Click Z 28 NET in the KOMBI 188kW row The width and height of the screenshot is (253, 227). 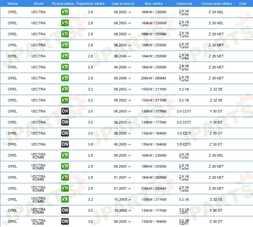[216, 166]
